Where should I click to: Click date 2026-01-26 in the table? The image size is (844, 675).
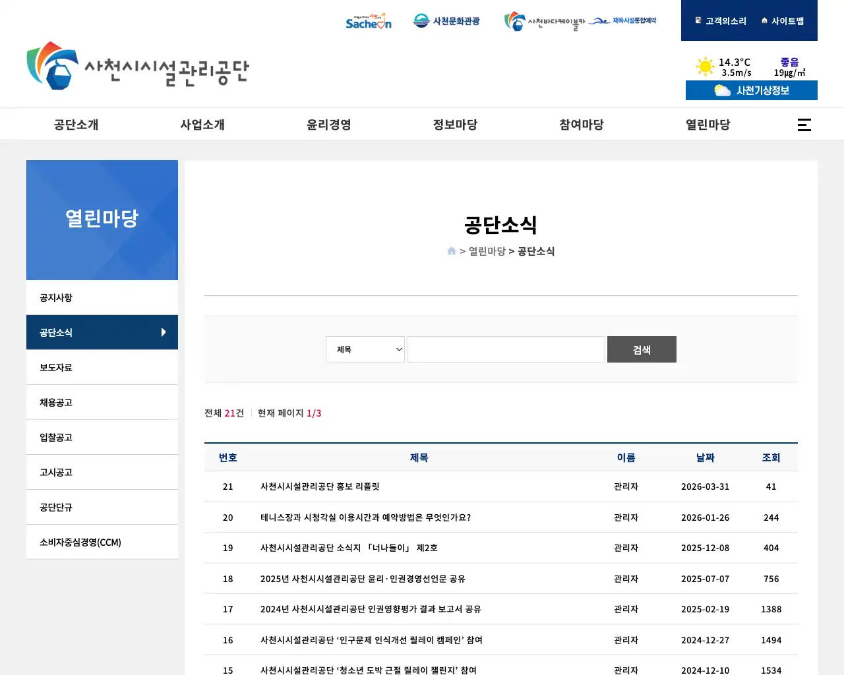(x=706, y=517)
